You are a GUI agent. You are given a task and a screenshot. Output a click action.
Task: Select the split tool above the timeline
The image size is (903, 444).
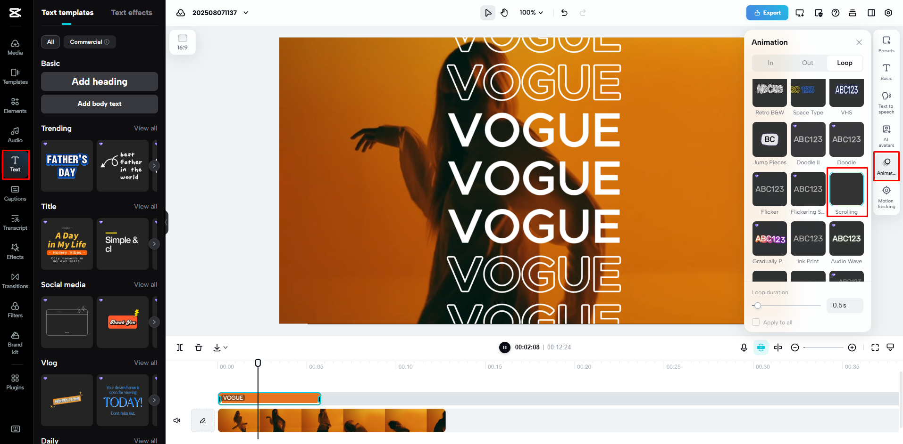click(179, 347)
